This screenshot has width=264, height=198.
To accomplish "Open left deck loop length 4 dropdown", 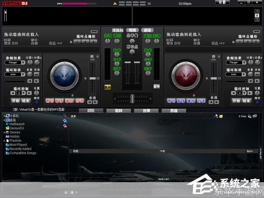I will [x=24, y=93].
